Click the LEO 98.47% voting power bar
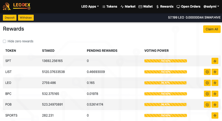222x121 pixels. (166, 83)
